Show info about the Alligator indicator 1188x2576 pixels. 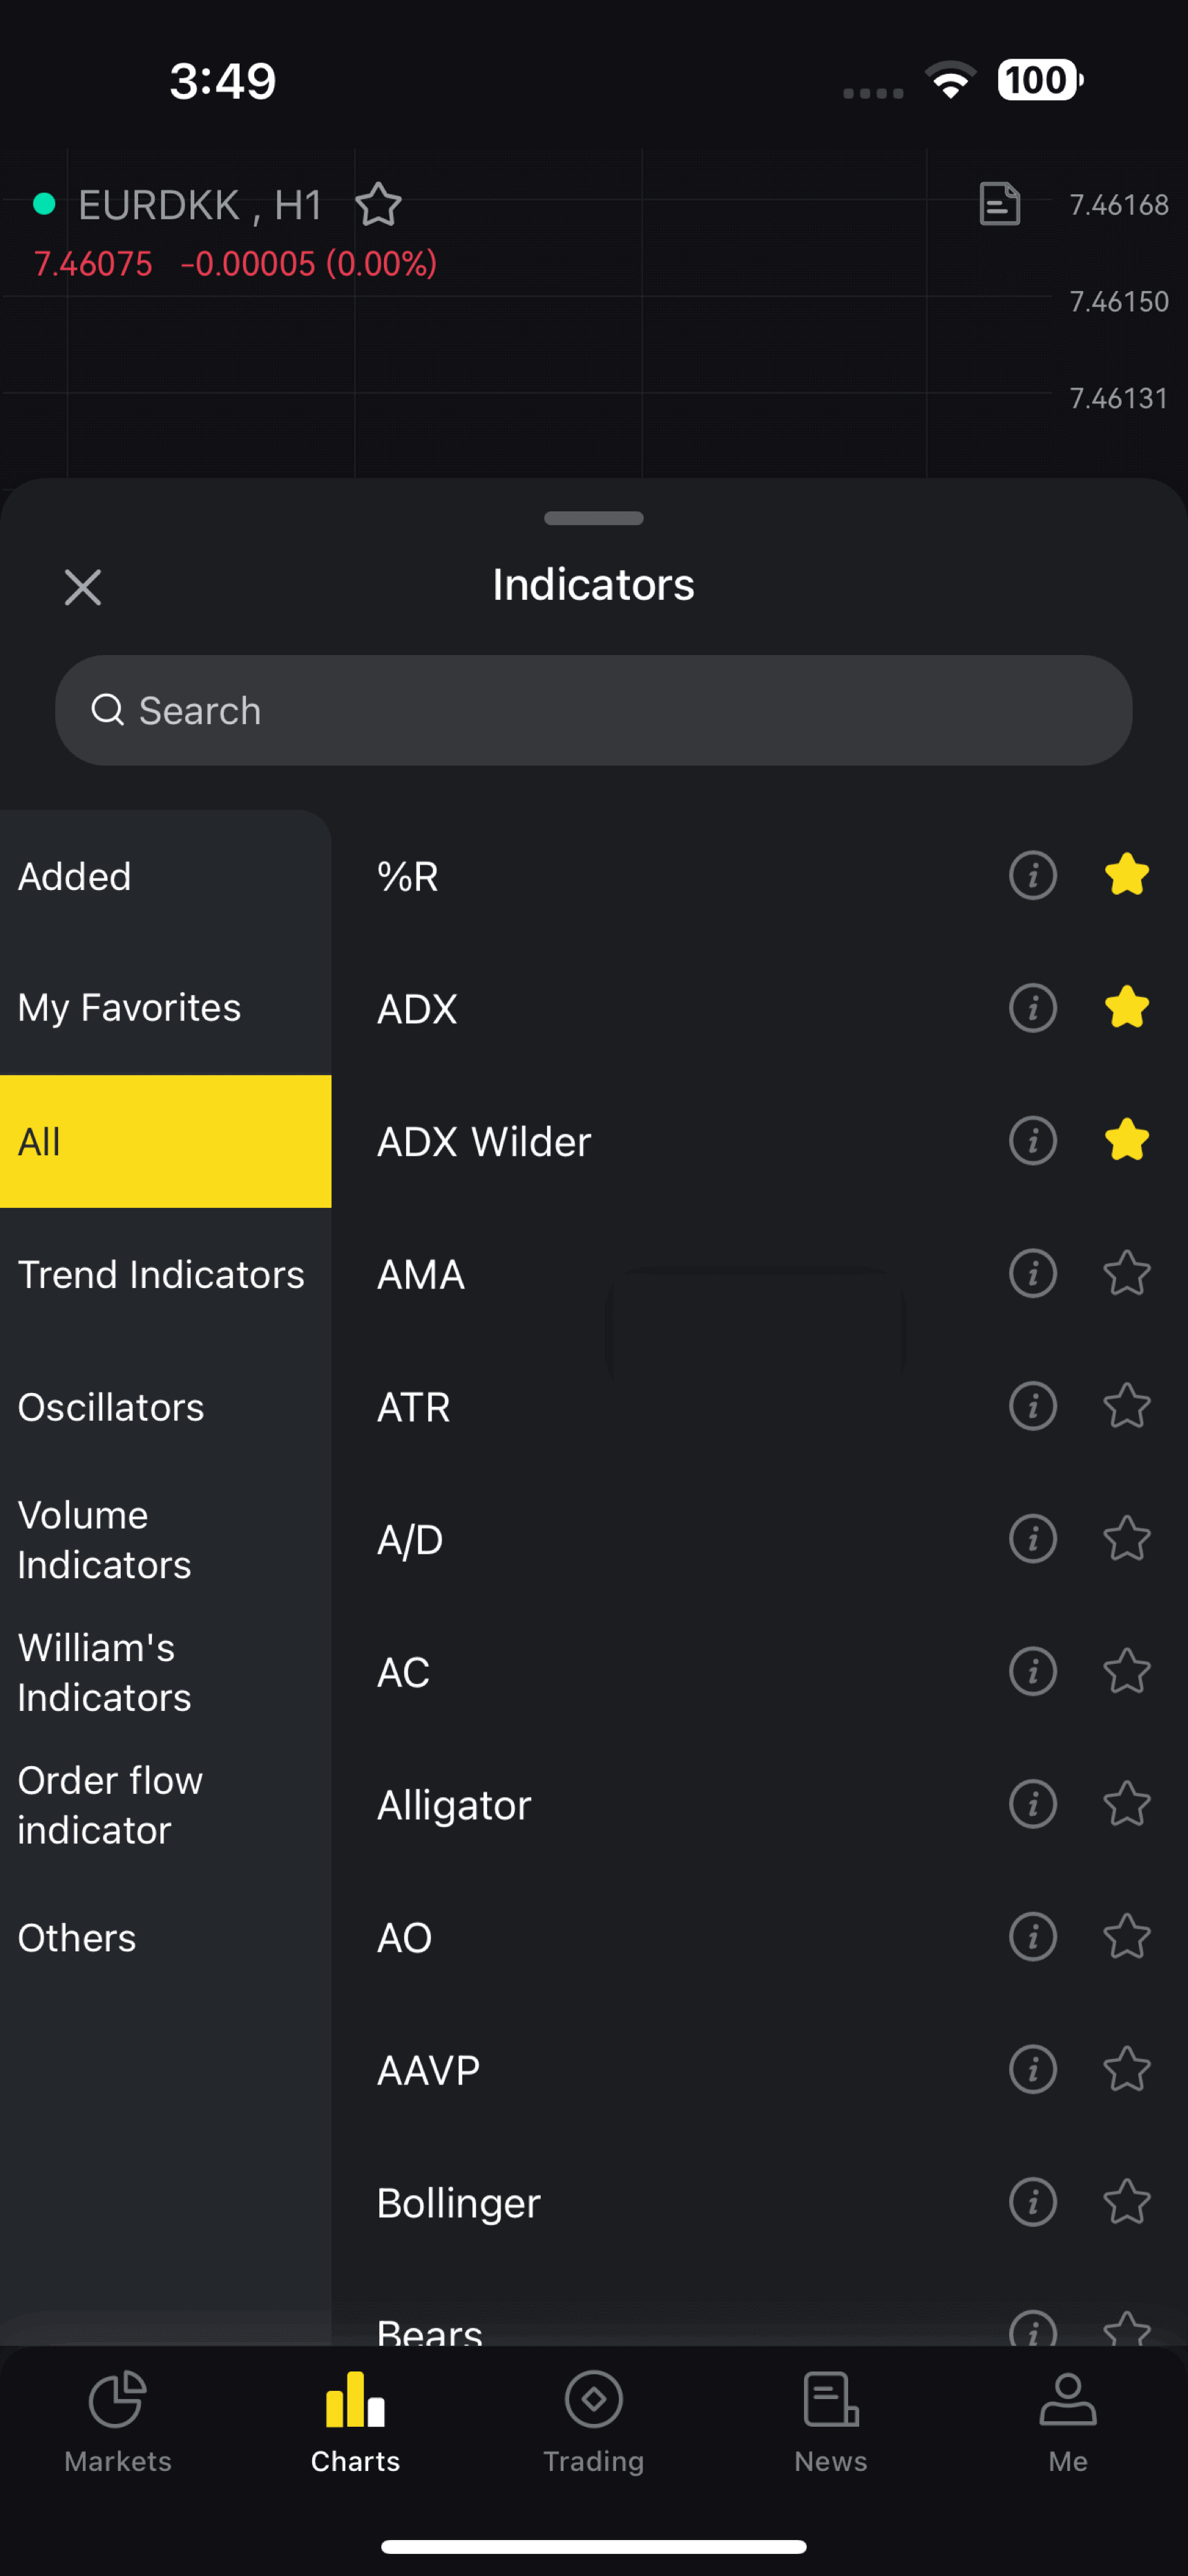pyautogui.click(x=1032, y=1804)
